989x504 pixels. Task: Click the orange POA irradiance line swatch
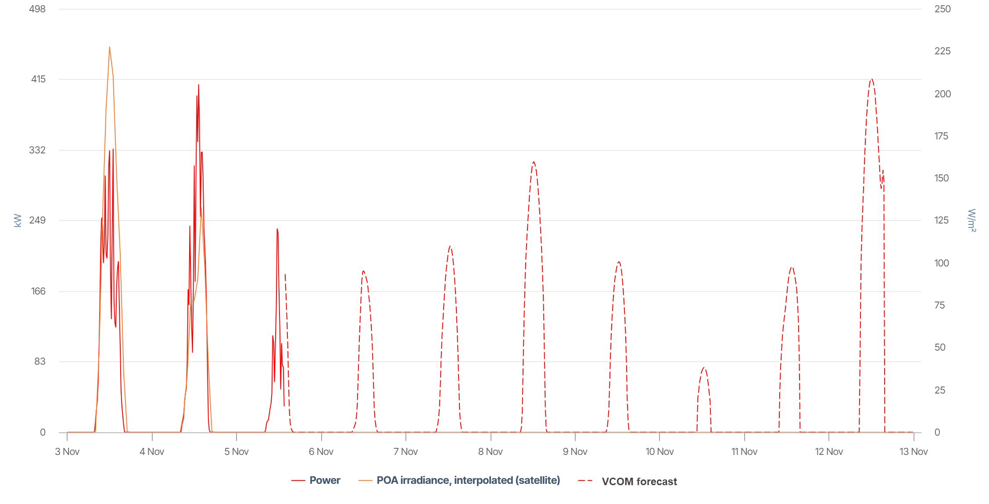click(x=365, y=481)
